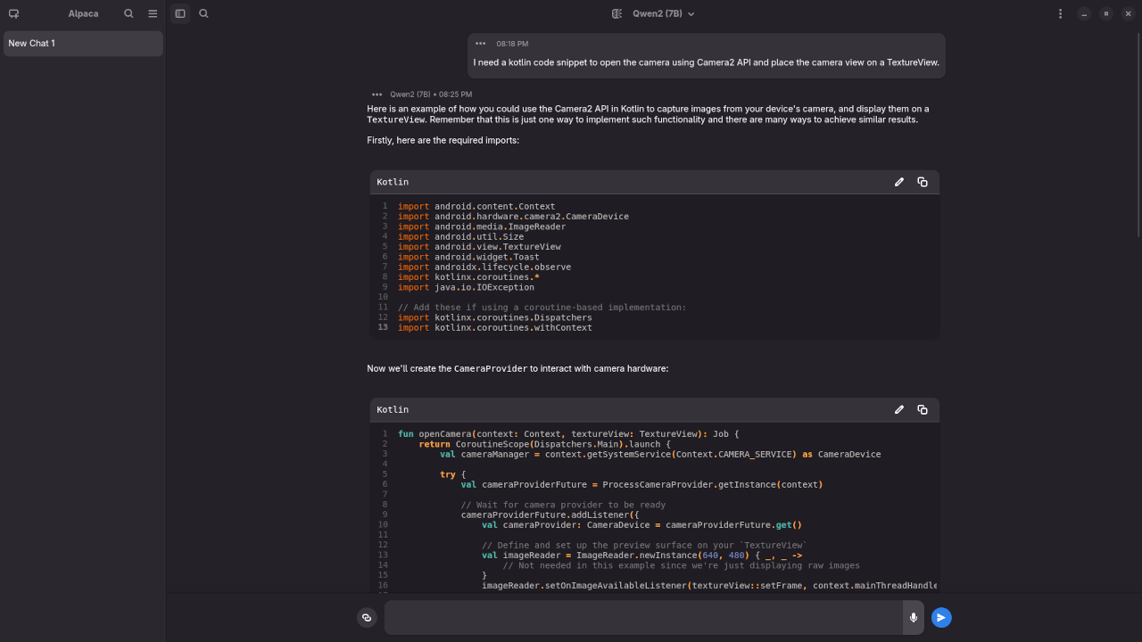Open options dots on the Qwen2 response
Image resolution: width=1142 pixels, height=642 pixels.
click(377, 95)
